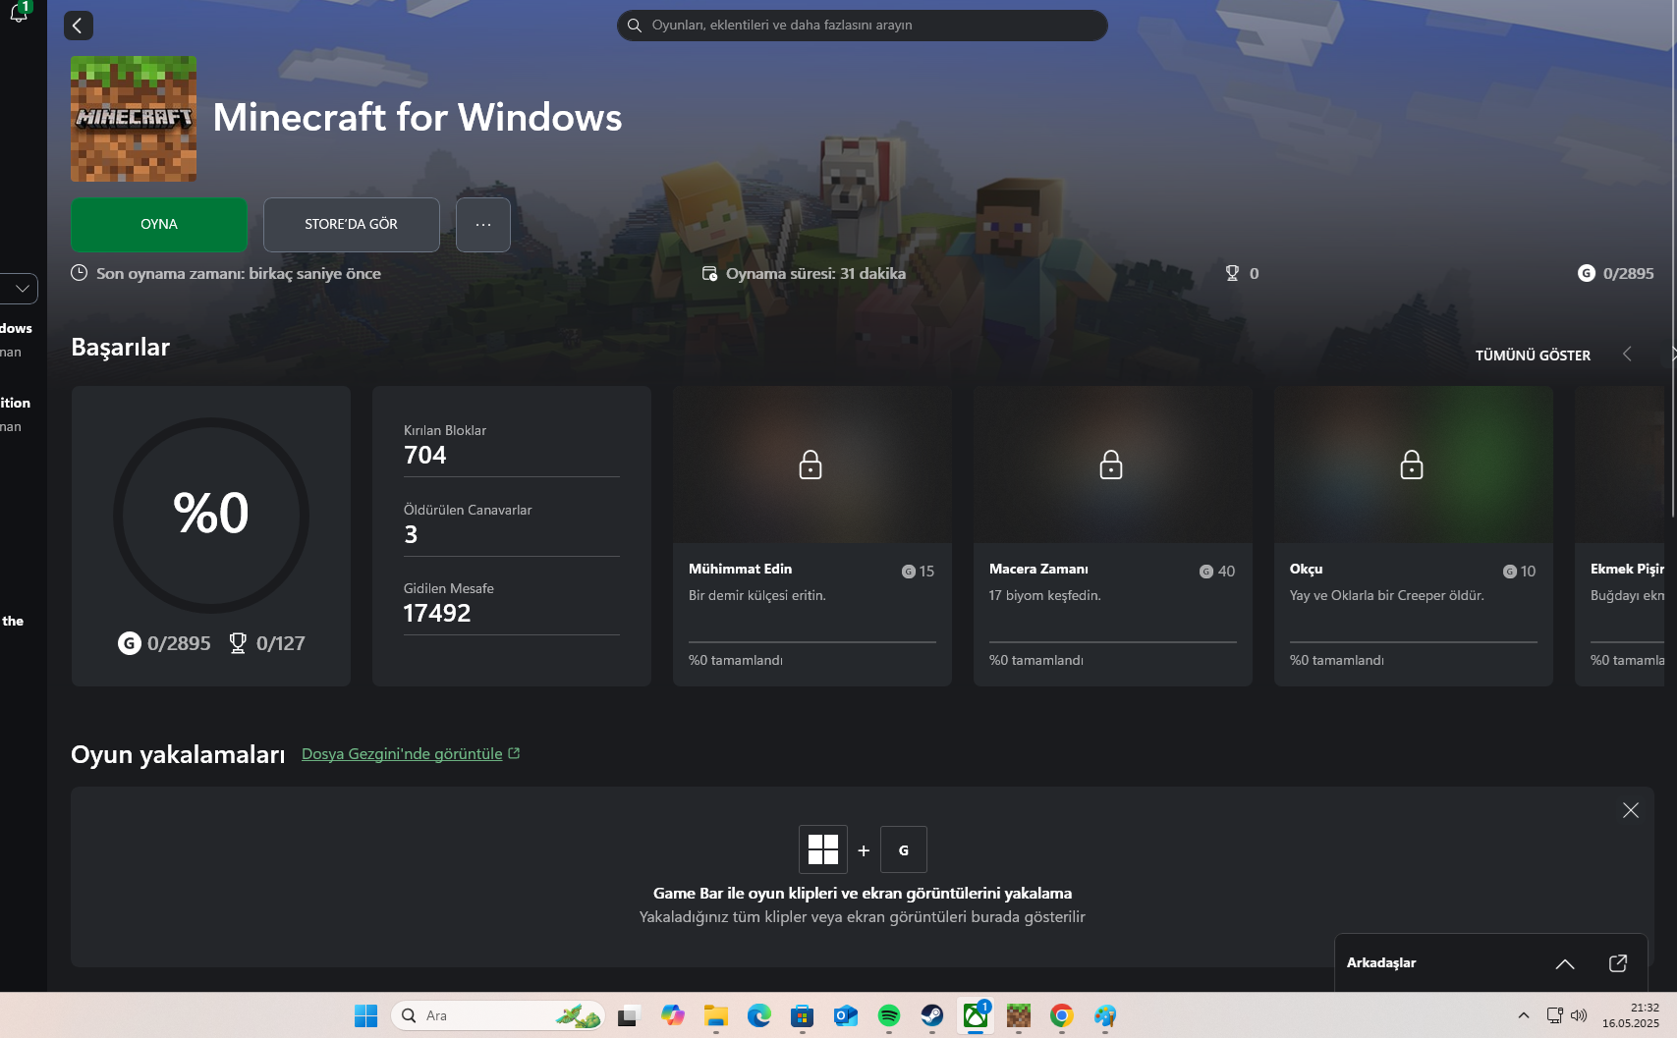This screenshot has width=1677, height=1038.
Task: Open Outlook from the taskbar
Action: tap(846, 1015)
